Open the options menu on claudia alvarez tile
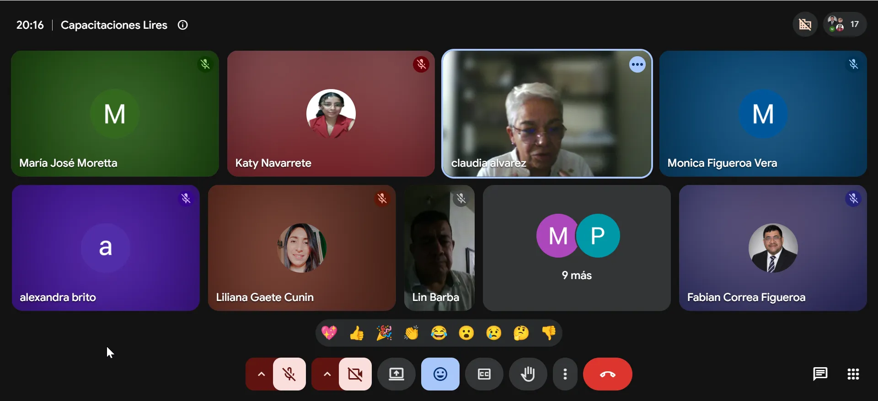Screen dimensions: 878x401 pos(637,64)
